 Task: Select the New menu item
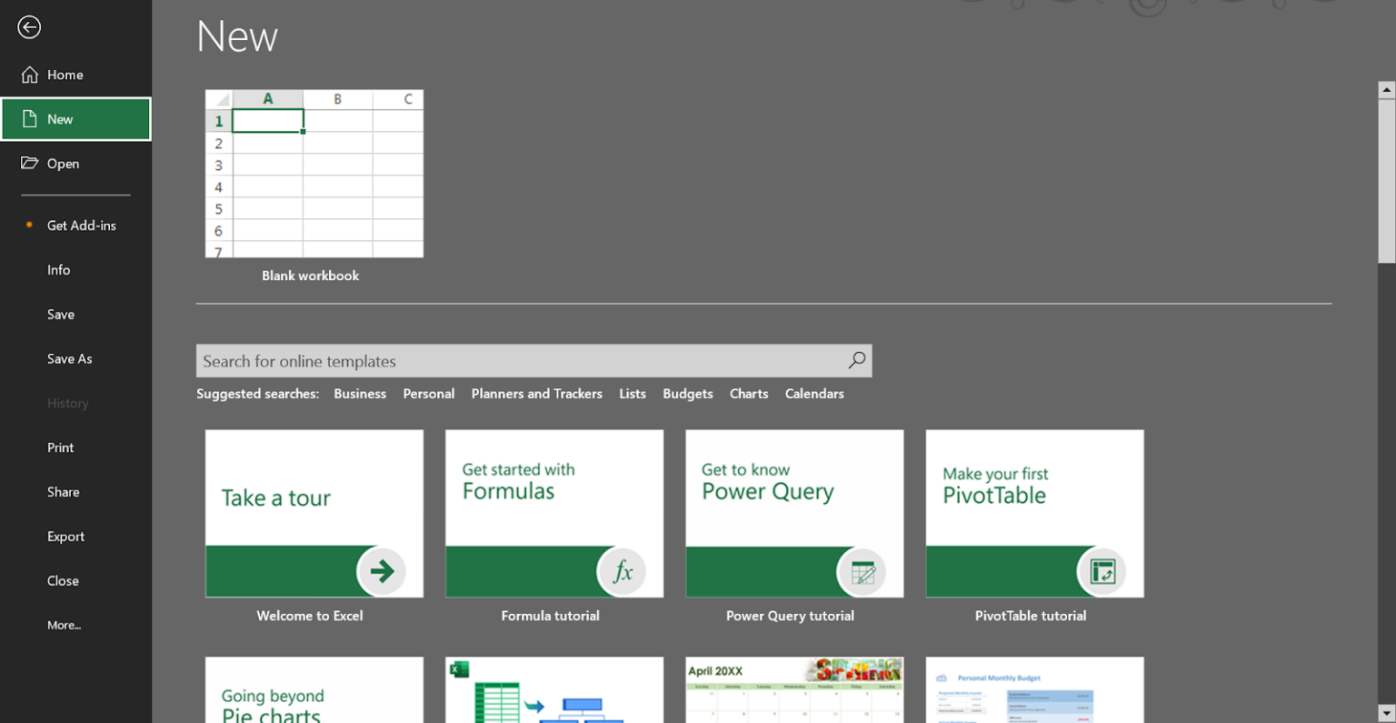76,119
